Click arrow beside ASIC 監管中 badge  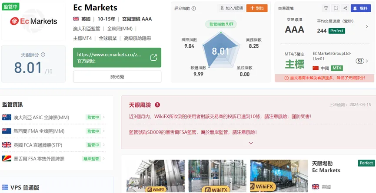click(x=103, y=117)
